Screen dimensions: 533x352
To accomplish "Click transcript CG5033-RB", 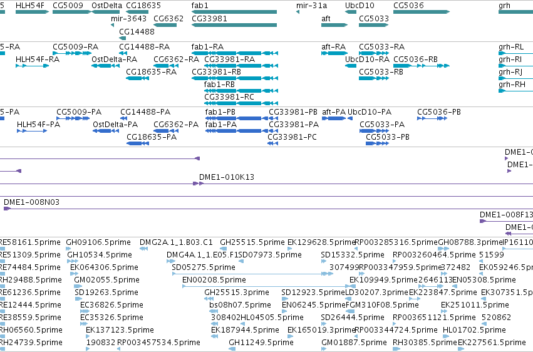I will (x=381, y=71).
